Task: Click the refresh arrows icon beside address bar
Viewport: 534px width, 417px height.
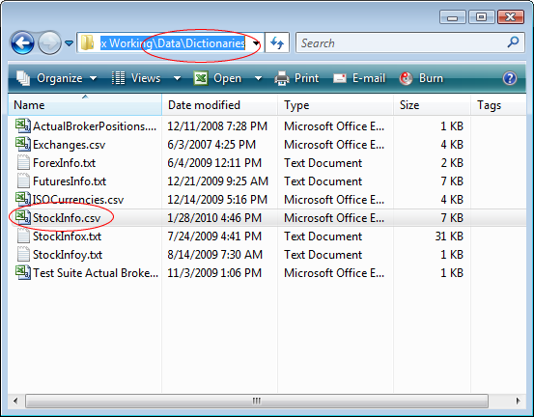Action: click(277, 42)
